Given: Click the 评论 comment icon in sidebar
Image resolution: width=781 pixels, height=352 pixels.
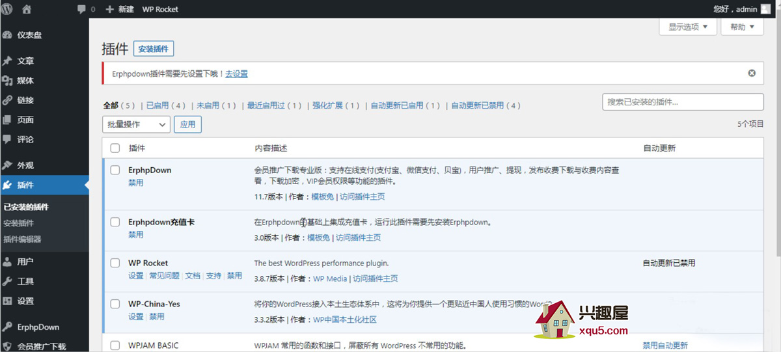Looking at the screenshot, I should coord(7,139).
